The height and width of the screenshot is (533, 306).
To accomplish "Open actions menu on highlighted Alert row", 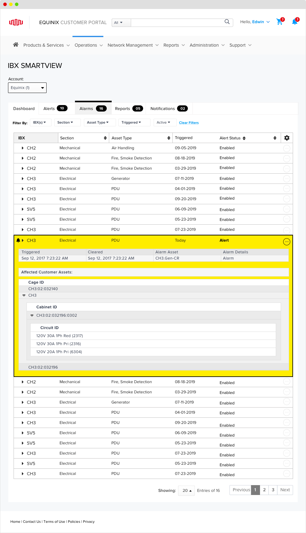I will [287, 242].
